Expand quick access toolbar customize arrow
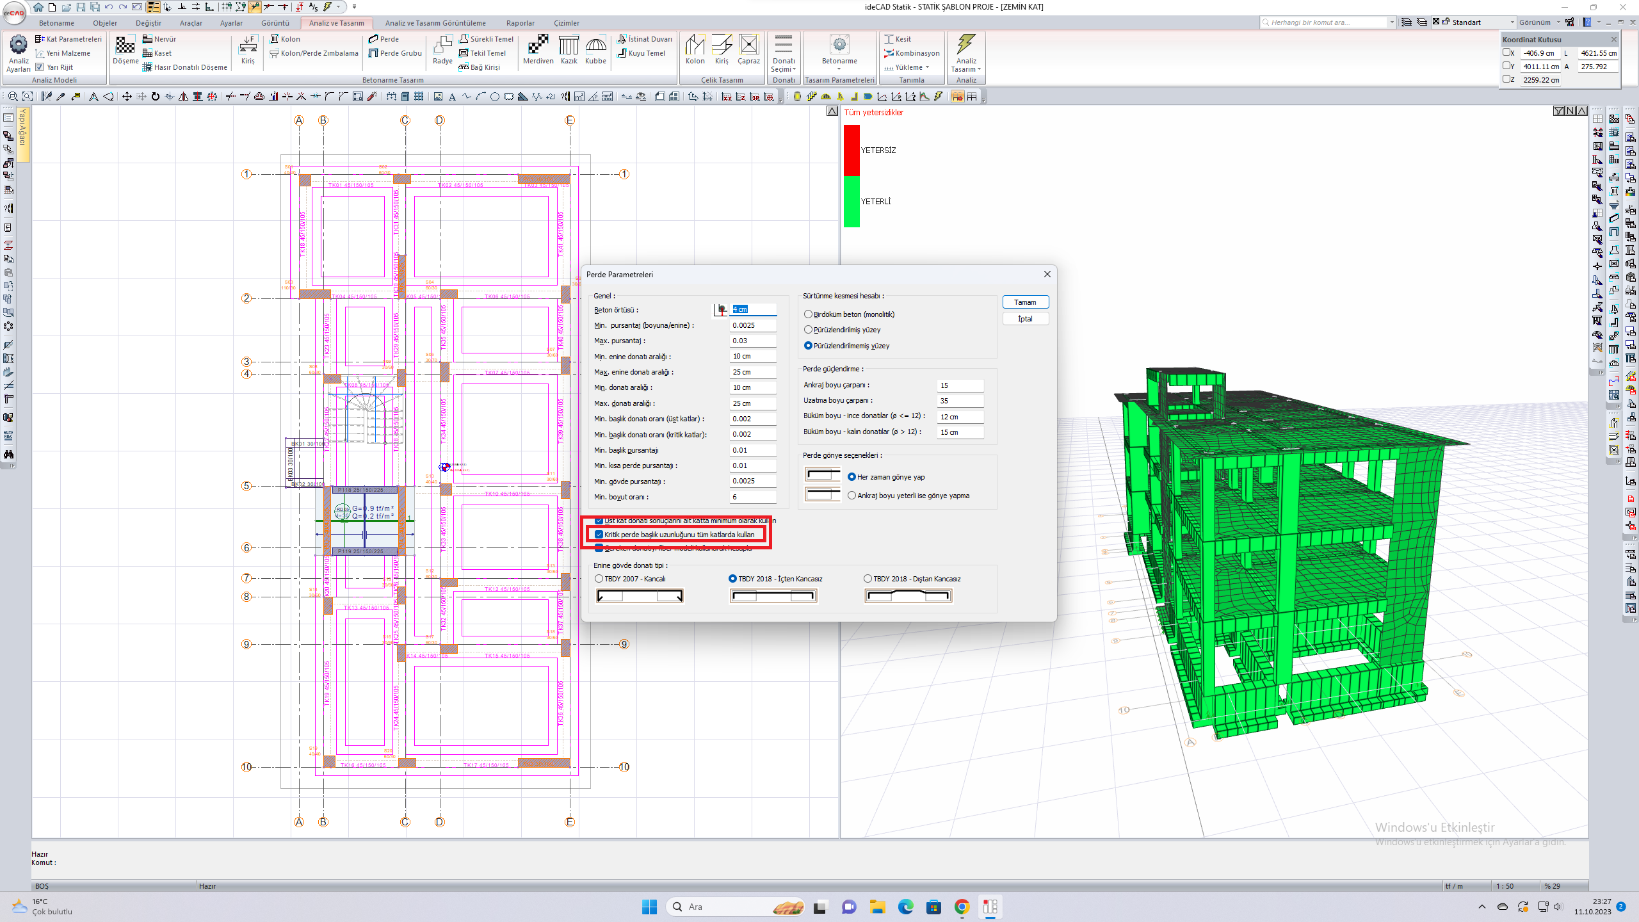 point(354,7)
